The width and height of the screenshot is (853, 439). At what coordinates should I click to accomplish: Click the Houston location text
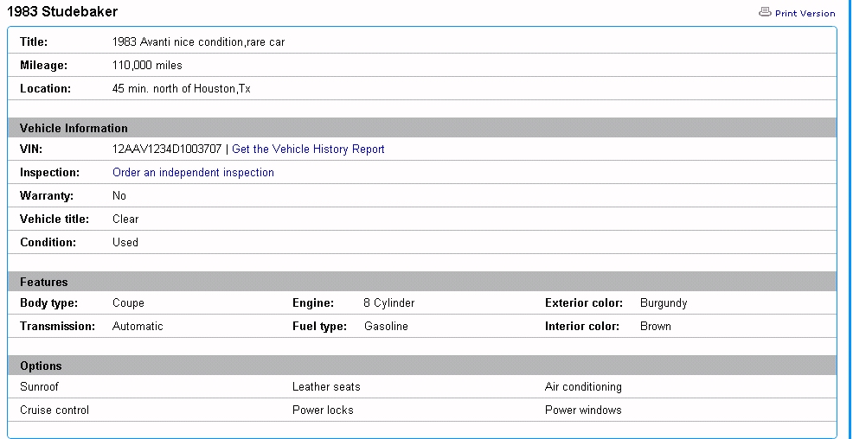(181, 89)
